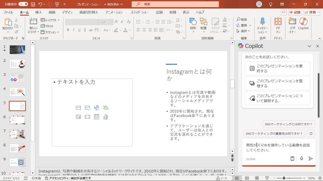Viewport: 323px width, 181px height.
Task: Toggle the AutoSave switch
Action: [24, 4]
